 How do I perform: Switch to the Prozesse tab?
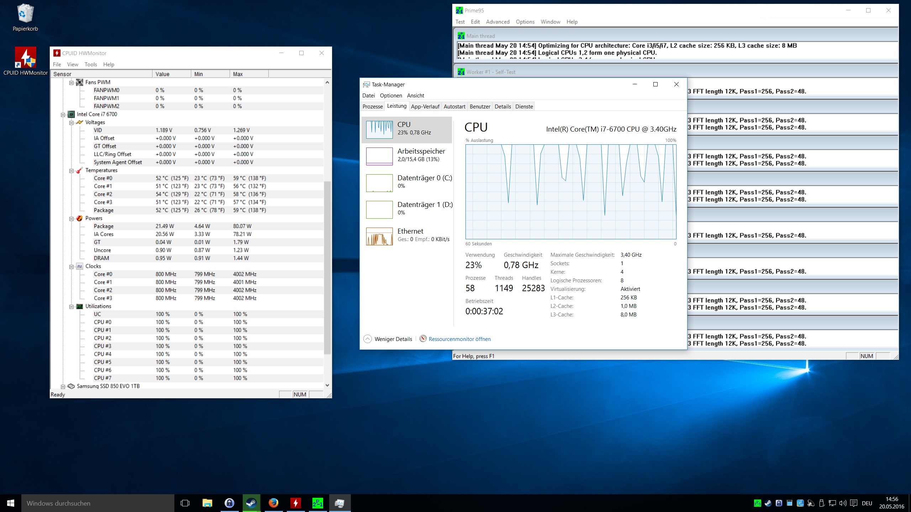point(373,106)
